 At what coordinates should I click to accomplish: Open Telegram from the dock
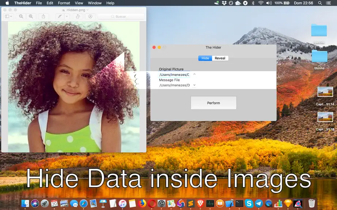(259, 203)
